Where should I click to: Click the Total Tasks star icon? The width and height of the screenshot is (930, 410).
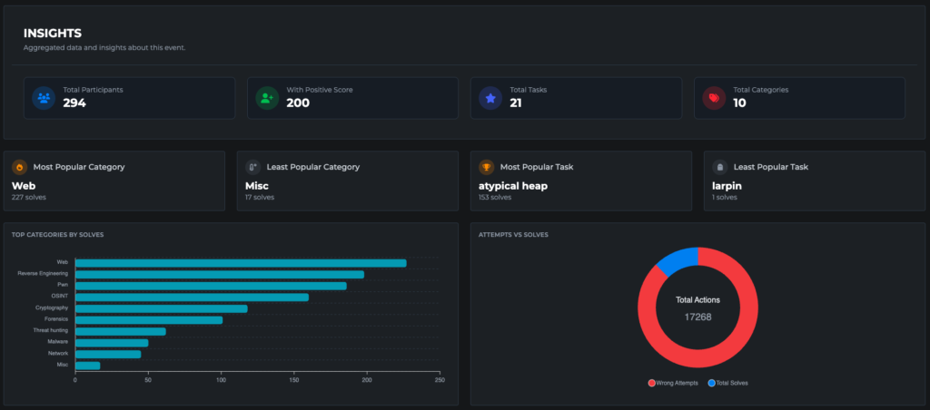[490, 98]
